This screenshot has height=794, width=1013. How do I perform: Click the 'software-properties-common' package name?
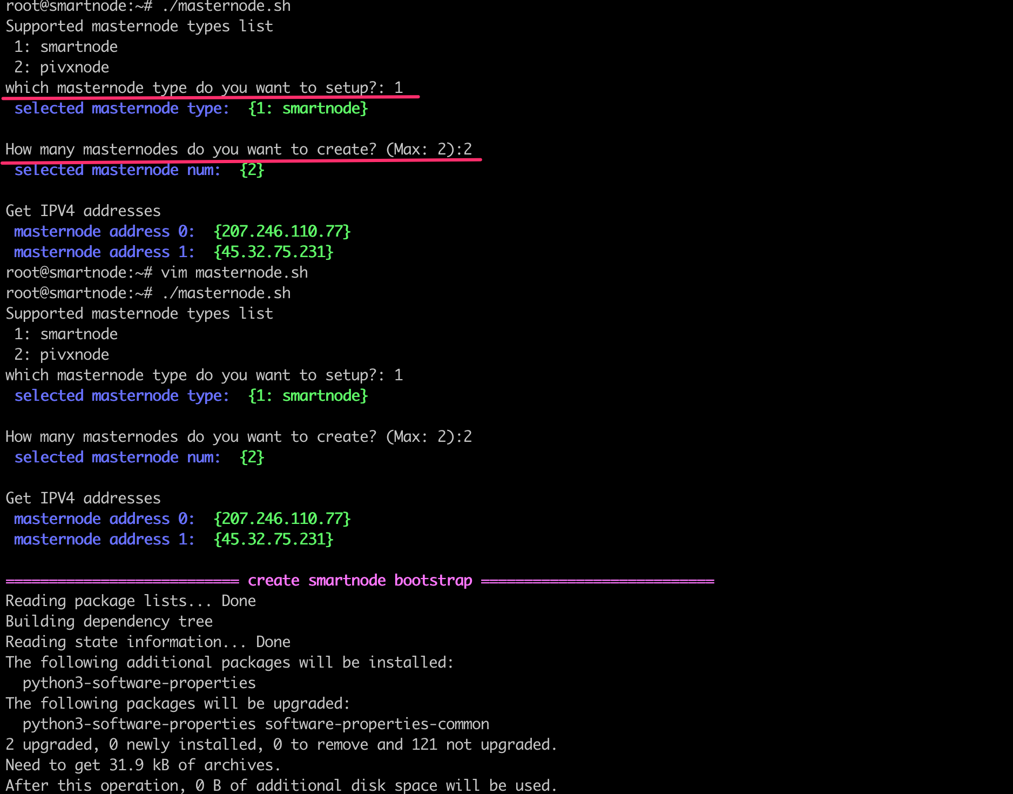coord(377,724)
